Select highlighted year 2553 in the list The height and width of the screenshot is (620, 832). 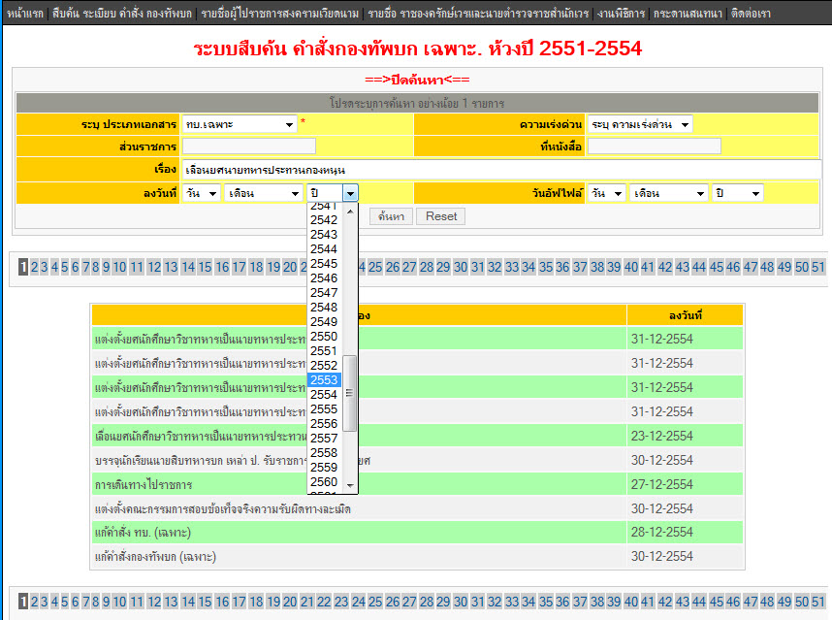(324, 380)
